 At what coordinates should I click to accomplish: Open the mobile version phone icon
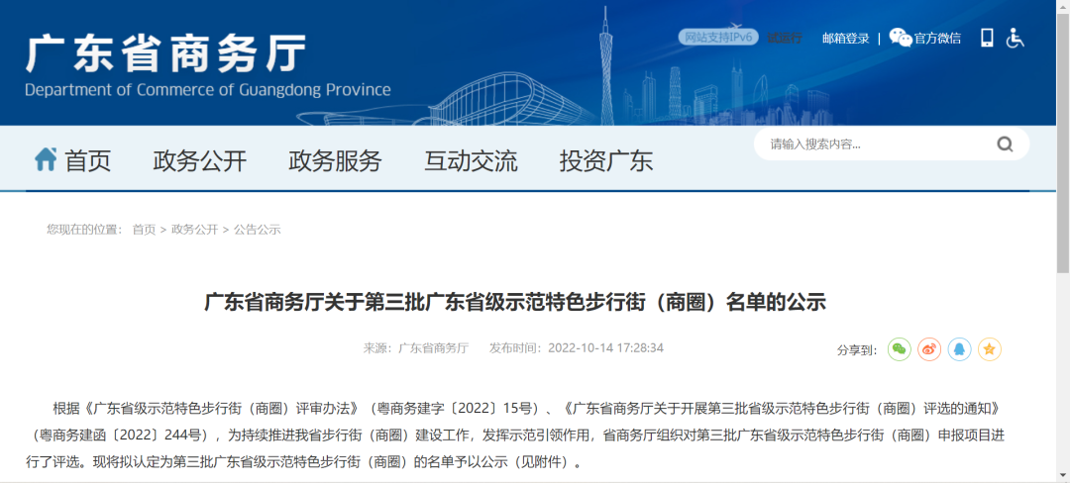pos(987,38)
